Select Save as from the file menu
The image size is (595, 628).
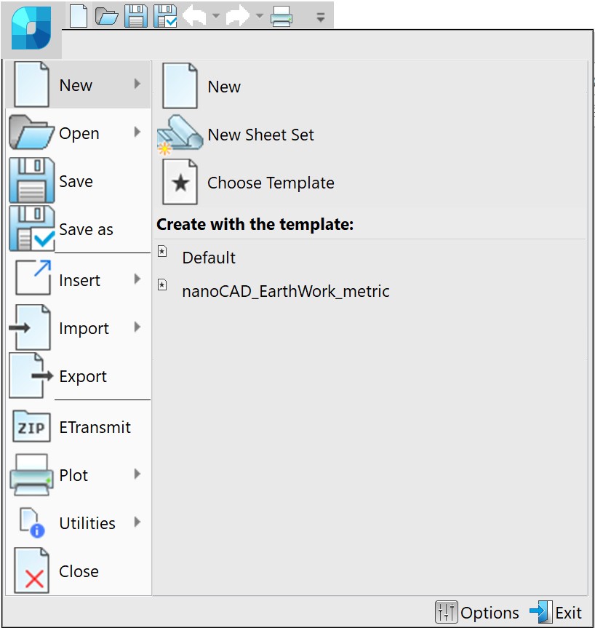click(86, 230)
